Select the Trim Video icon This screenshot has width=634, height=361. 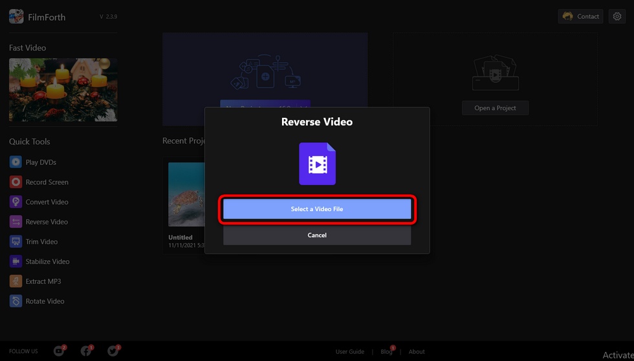tap(16, 241)
